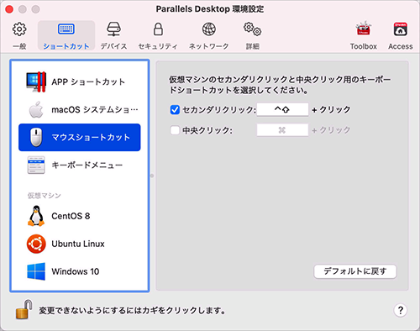Select macOS システムショ… in the sidebar
This screenshot has height=331, width=420.
80,109
